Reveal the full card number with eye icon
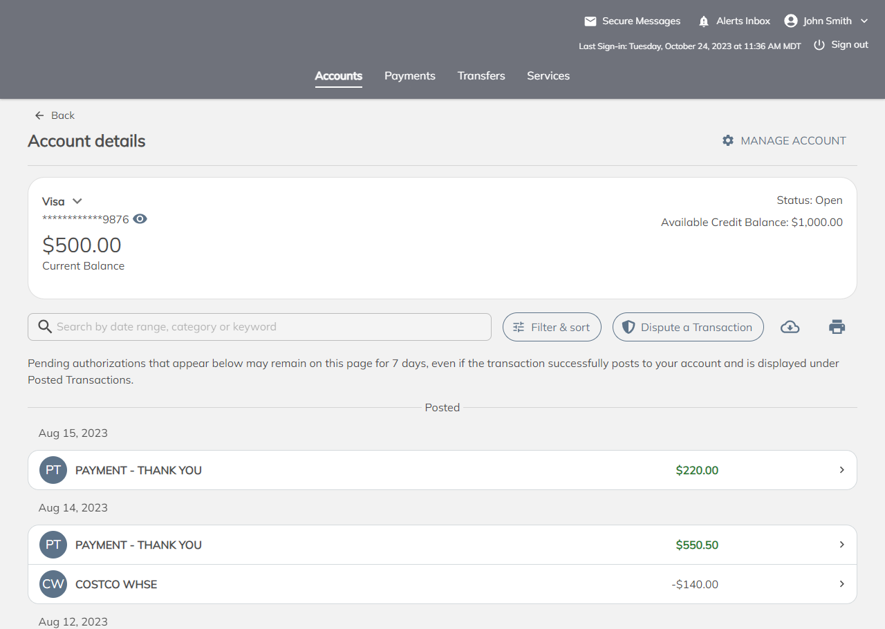The width and height of the screenshot is (885, 629). point(140,219)
